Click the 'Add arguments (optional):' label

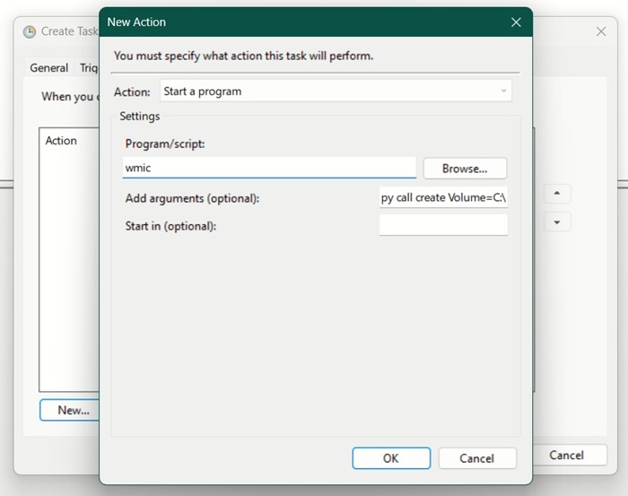click(x=192, y=198)
